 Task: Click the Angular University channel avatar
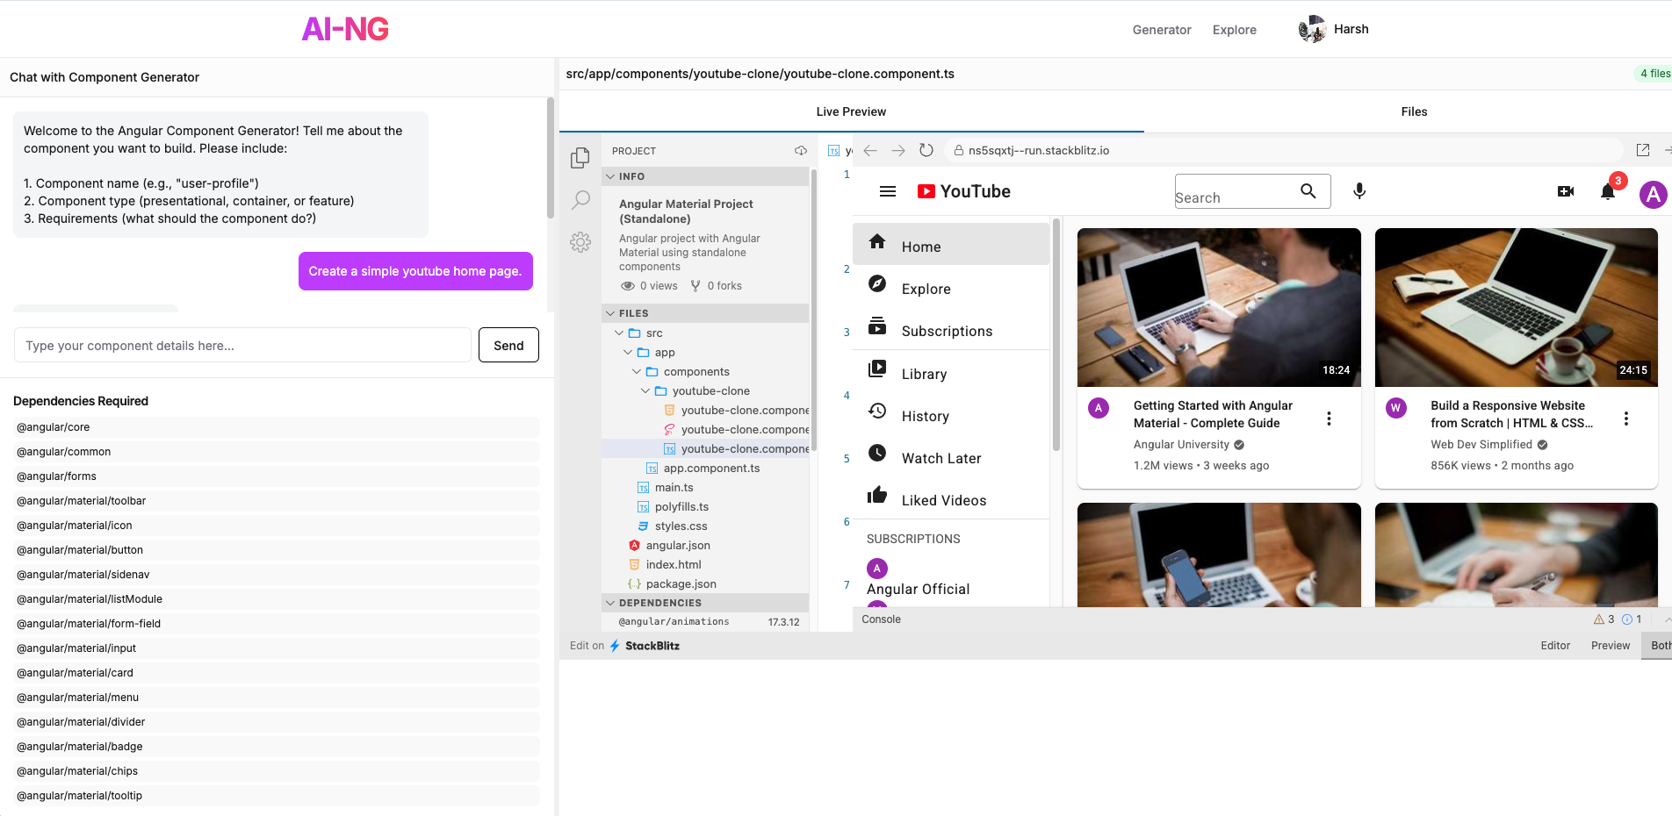1099,408
